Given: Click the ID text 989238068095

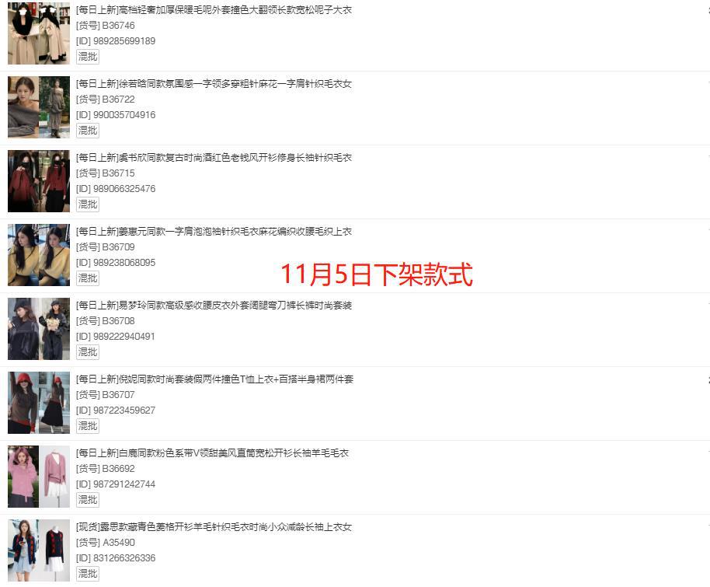Looking at the screenshot, I should (x=124, y=263).
